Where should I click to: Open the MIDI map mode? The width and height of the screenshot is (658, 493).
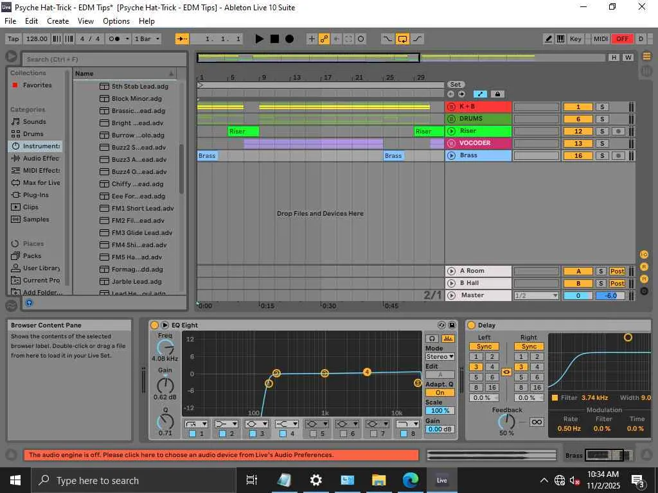[601, 39]
